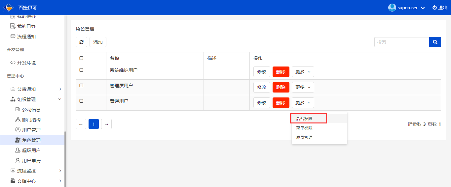451x187 pixels.
Task: Open the superuser dropdown arrow
Action: (423, 8)
